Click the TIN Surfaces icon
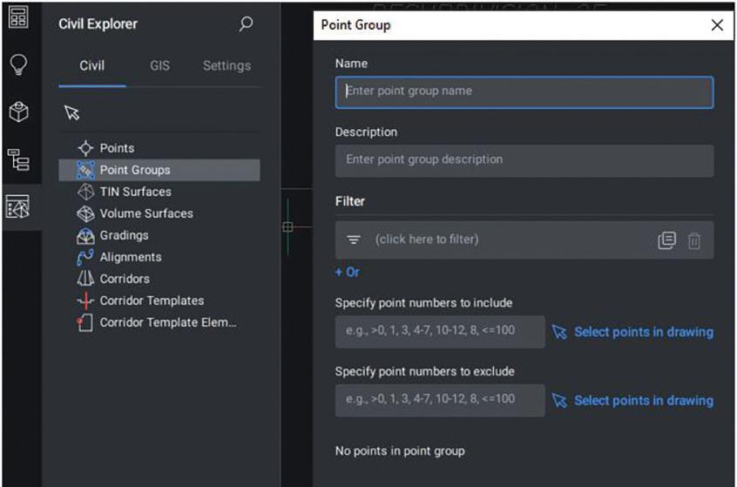Image resolution: width=737 pixels, height=487 pixels. click(x=85, y=192)
